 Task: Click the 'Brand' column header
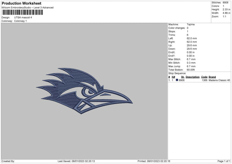(x=212, y=77)
